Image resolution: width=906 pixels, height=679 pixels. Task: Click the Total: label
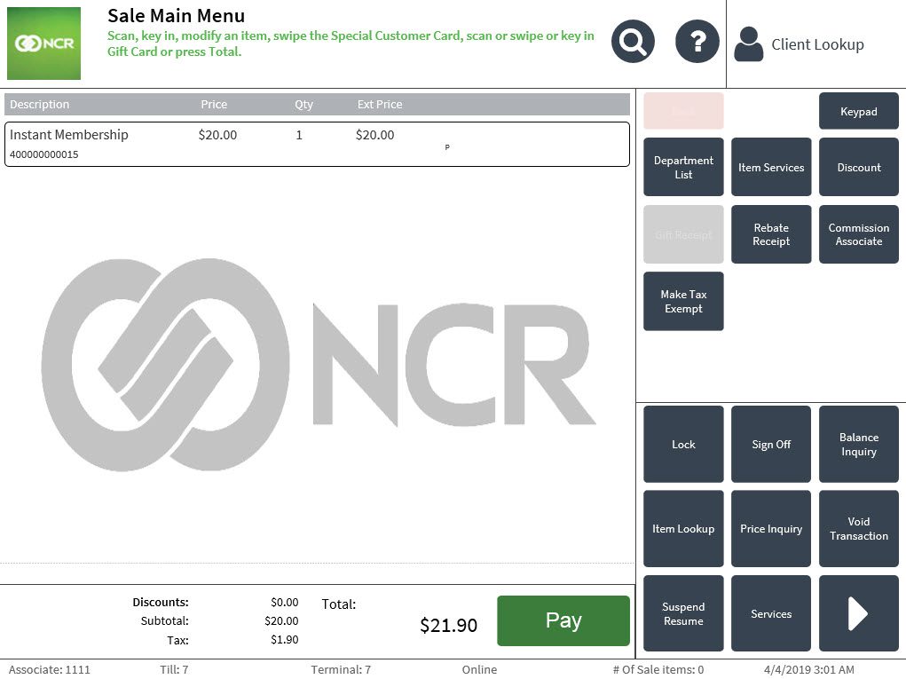pyautogui.click(x=339, y=604)
